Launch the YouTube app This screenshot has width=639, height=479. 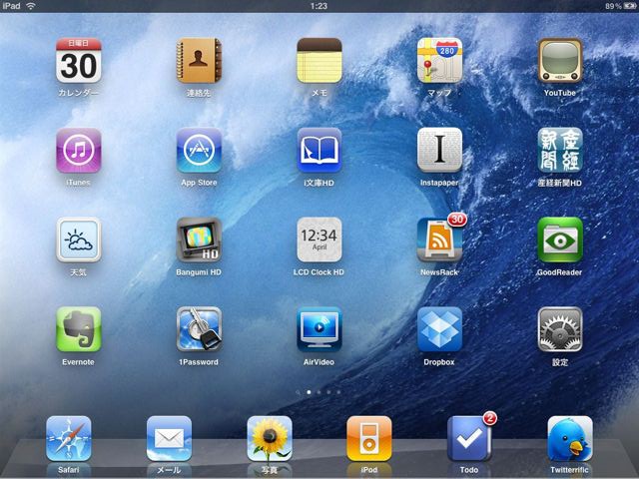pyautogui.click(x=560, y=60)
